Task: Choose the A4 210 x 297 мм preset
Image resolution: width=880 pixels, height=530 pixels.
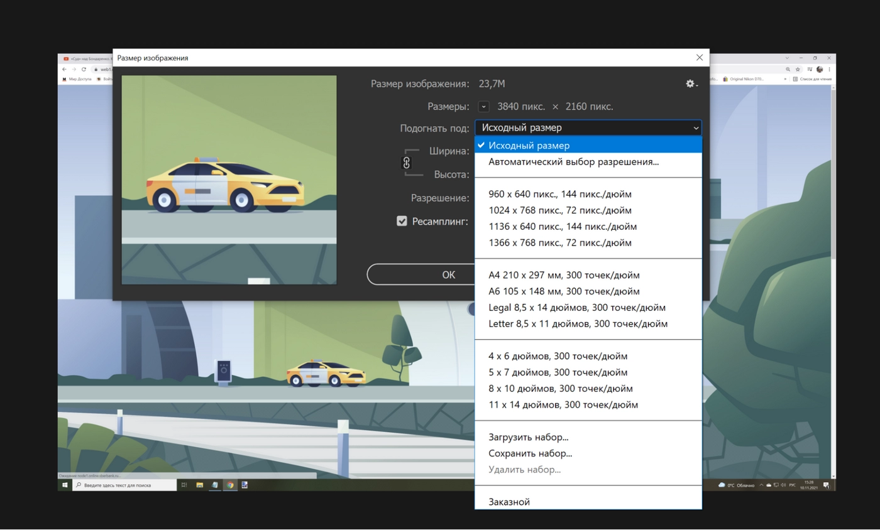Action: pyautogui.click(x=588, y=275)
